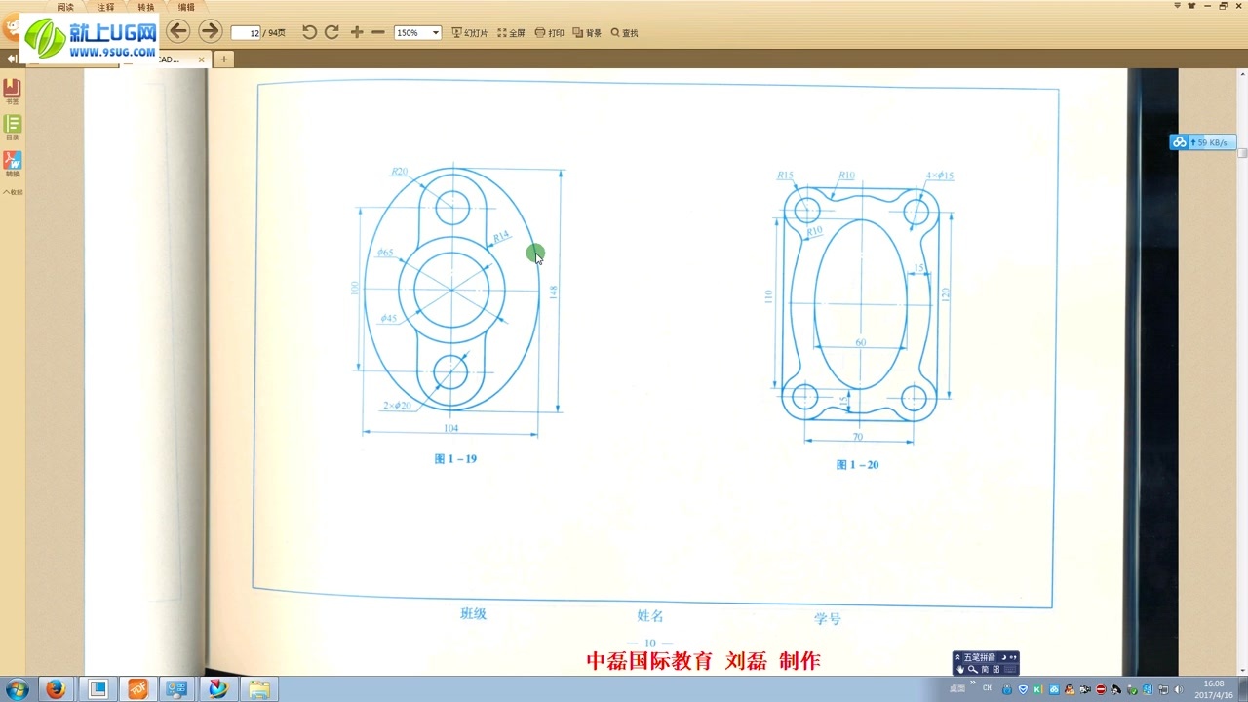The height and width of the screenshot is (702, 1248).
Task: Click the 学号 label on the page
Action: (x=828, y=618)
